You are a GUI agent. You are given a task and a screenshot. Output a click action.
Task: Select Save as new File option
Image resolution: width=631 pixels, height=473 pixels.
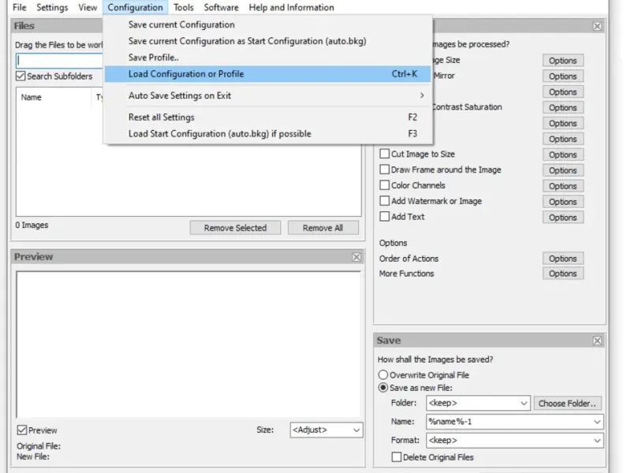383,388
